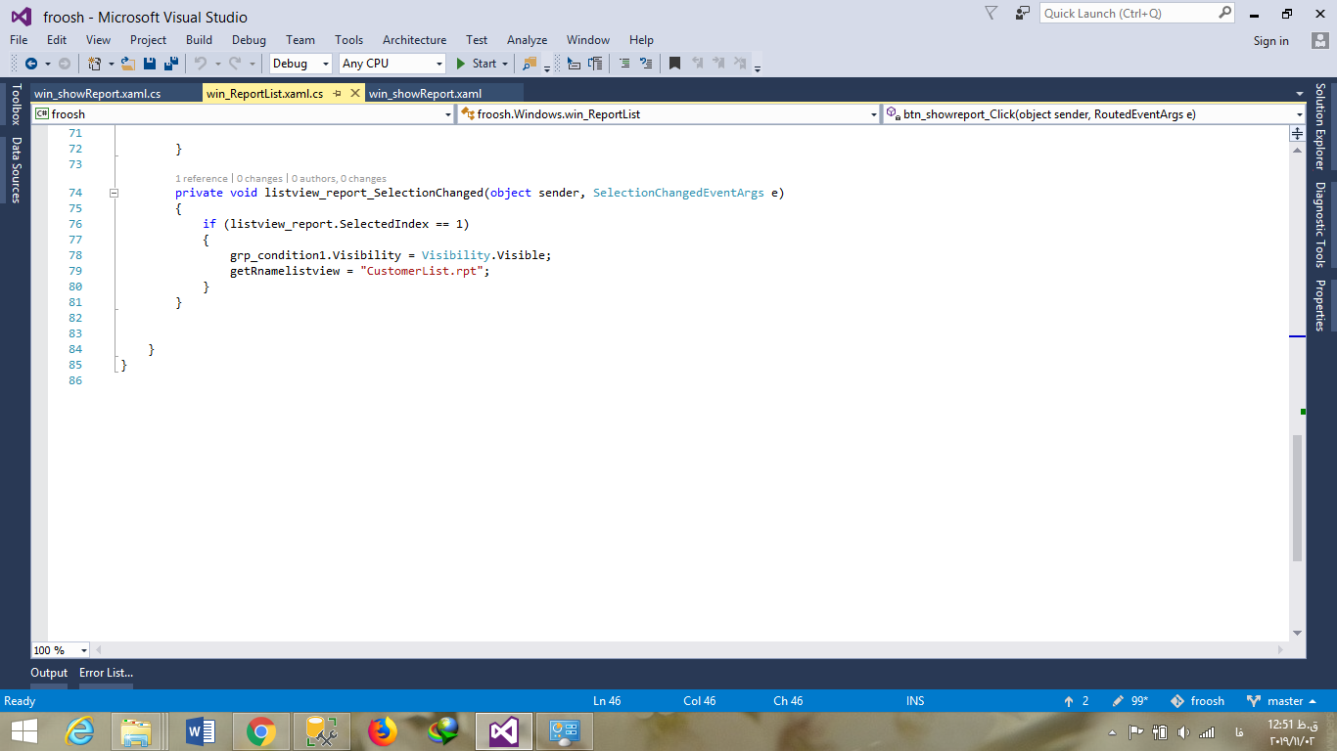Open the Edit menu
The height and width of the screenshot is (751, 1337).
[57, 40]
